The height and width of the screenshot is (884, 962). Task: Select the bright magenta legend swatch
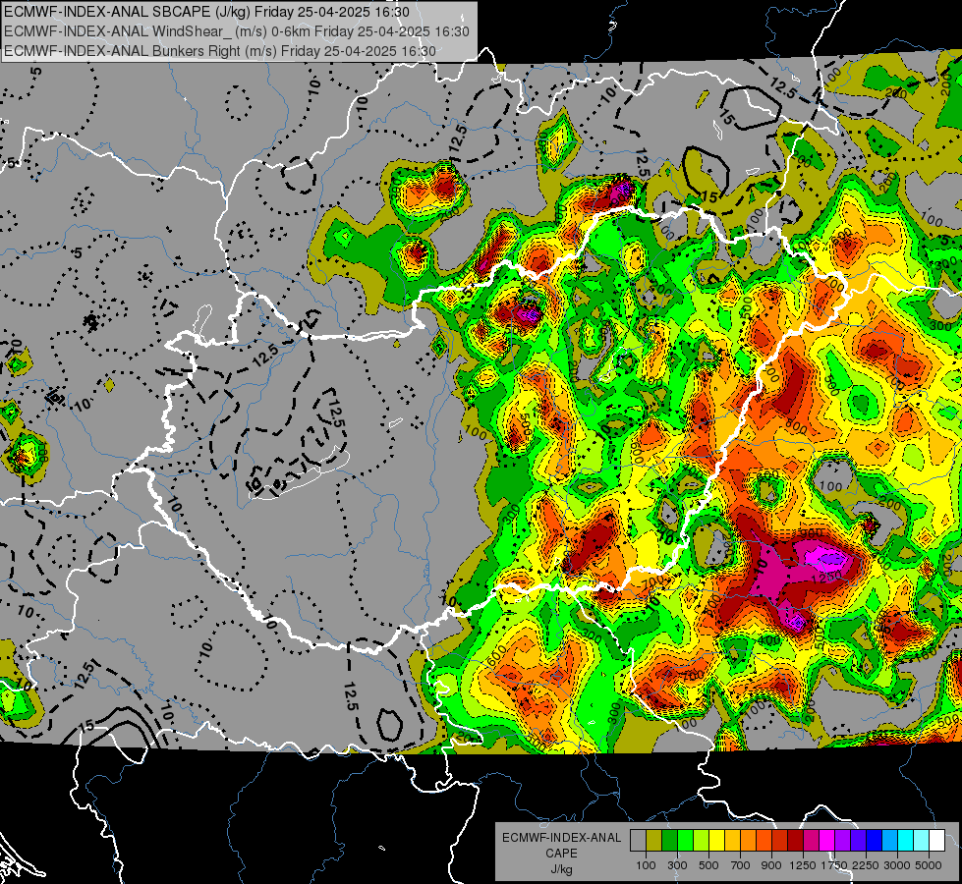coord(827,841)
